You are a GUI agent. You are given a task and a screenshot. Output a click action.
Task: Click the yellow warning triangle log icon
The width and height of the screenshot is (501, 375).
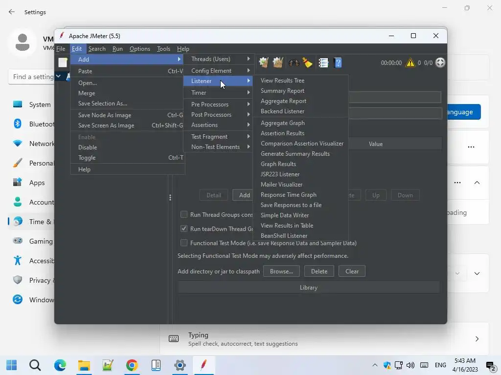pyautogui.click(x=410, y=62)
